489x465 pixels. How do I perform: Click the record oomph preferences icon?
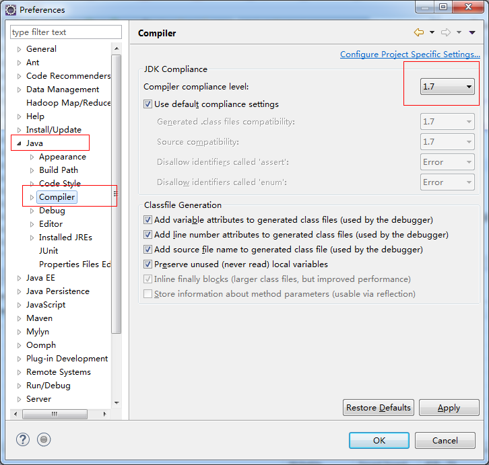44,439
